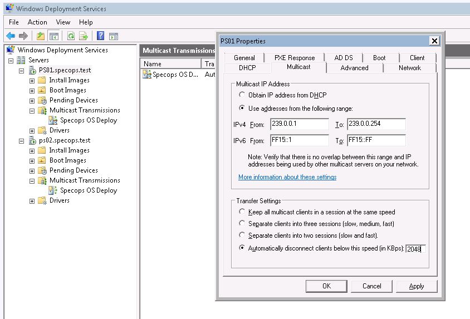Screen dimensions: 470x319
Task: Click Boot Images folder icon under ps02
Action: coord(42,160)
